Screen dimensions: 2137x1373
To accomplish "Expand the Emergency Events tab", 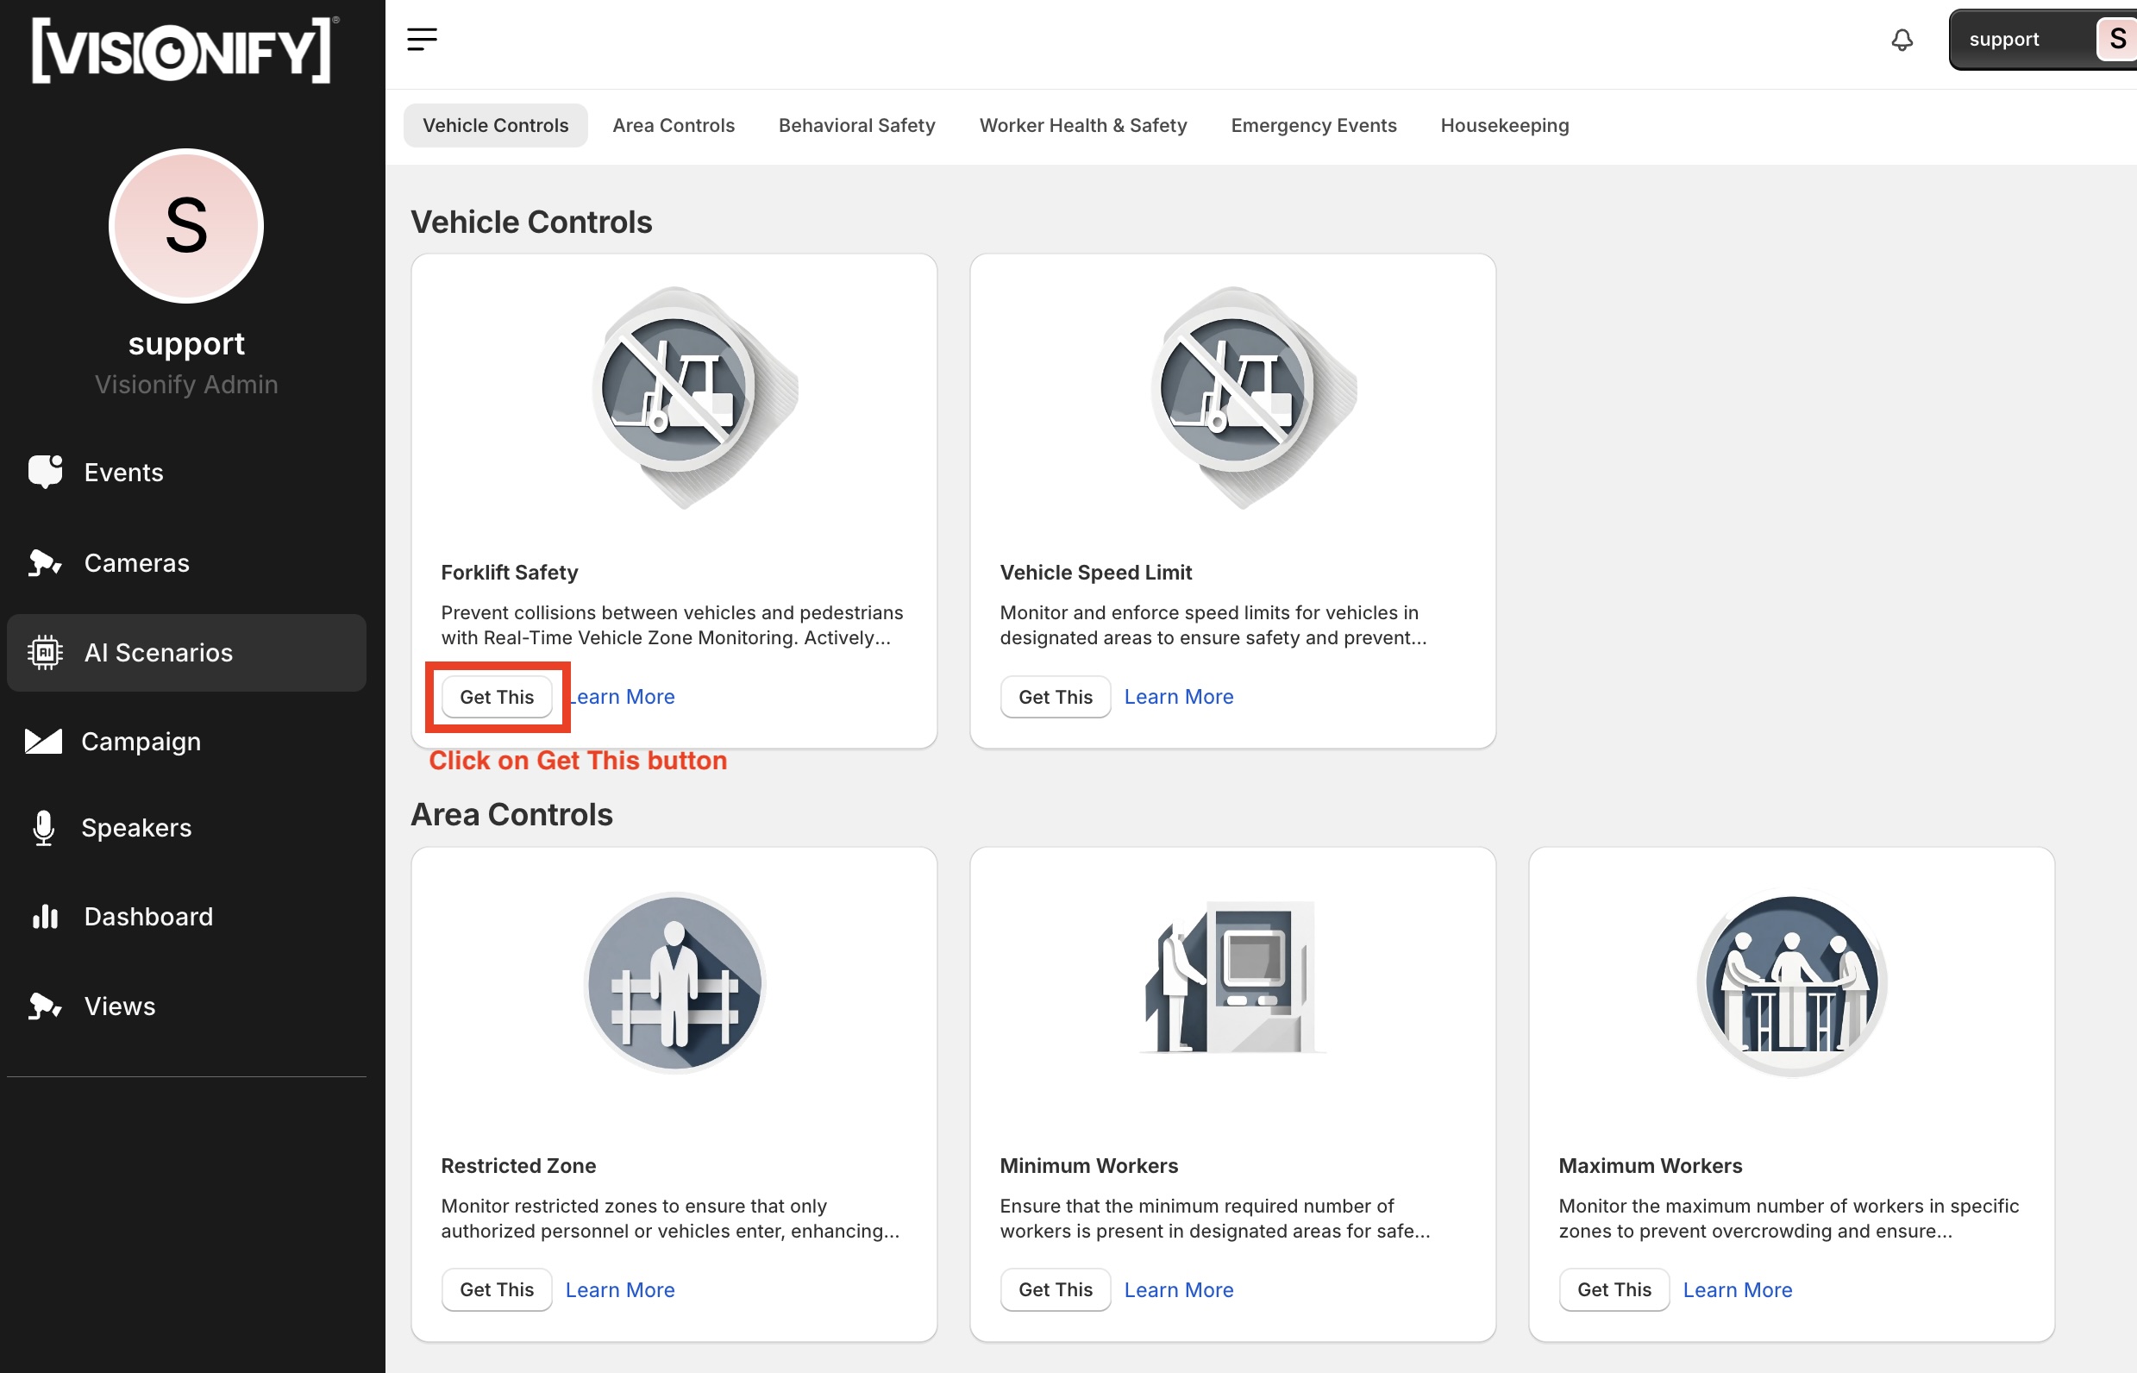I will pos(1313,123).
